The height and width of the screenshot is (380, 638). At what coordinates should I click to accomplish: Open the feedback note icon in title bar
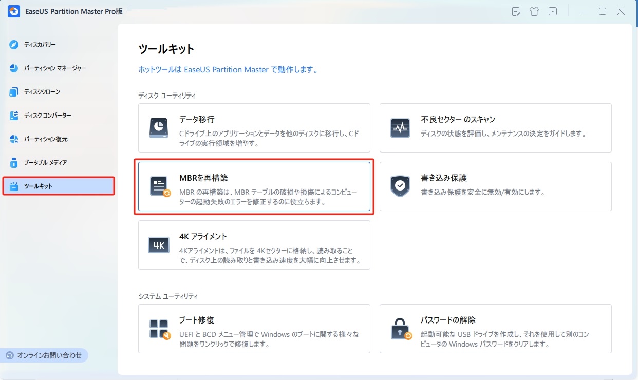click(x=516, y=12)
